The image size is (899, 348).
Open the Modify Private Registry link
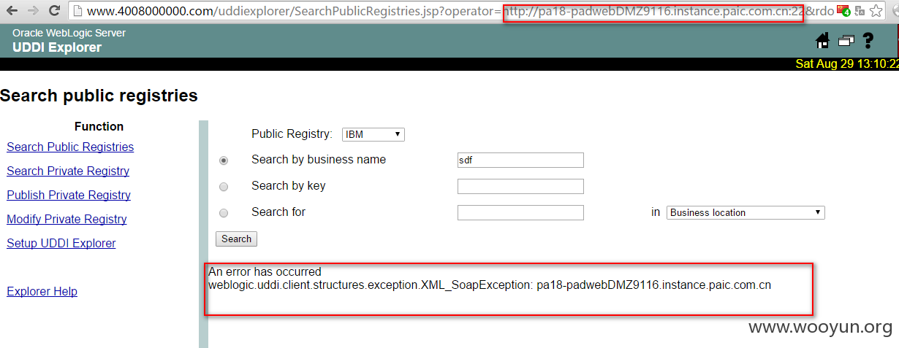point(67,219)
